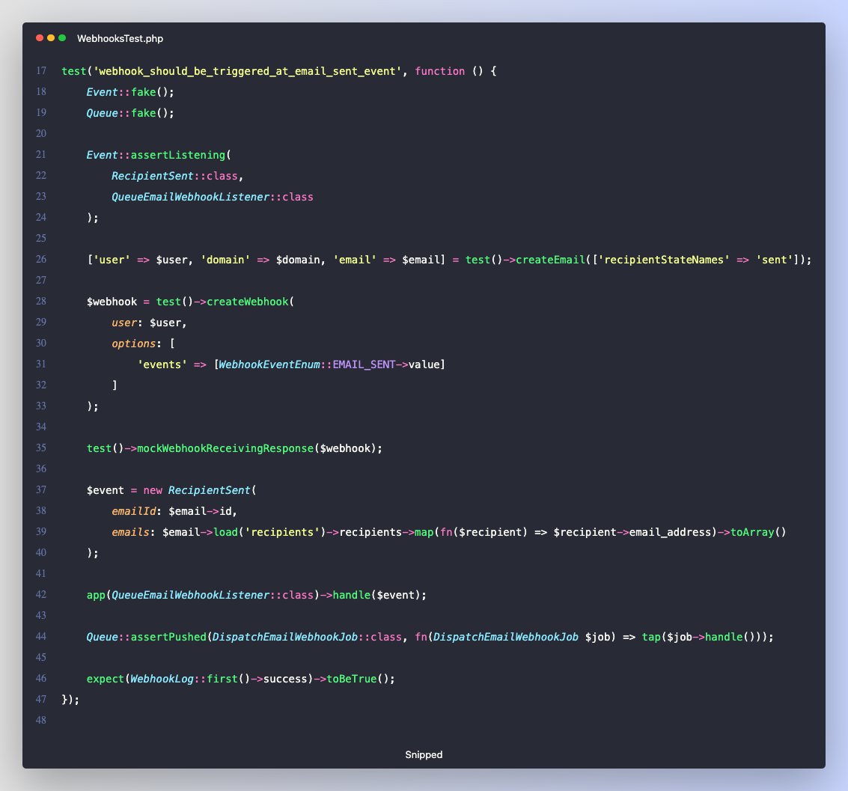Click the 'map' method on line 39
848x791 pixels.
[424, 532]
